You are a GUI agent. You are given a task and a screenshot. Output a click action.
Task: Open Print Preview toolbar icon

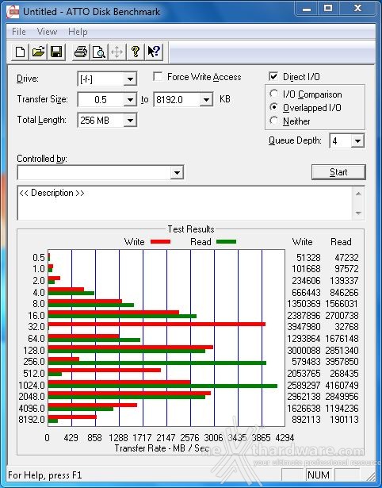(x=99, y=52)
